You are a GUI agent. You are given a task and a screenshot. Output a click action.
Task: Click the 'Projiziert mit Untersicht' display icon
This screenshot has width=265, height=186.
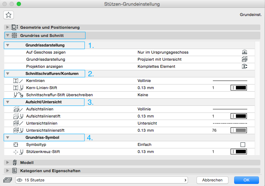point(244,59)
